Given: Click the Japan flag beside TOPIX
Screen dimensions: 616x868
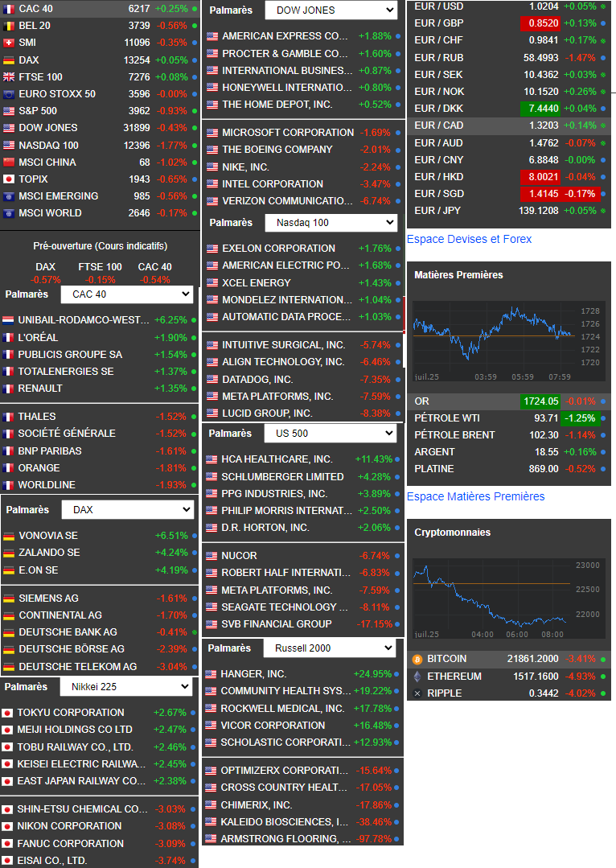Looking at the screenshot, I should click(x=9, y=179).
